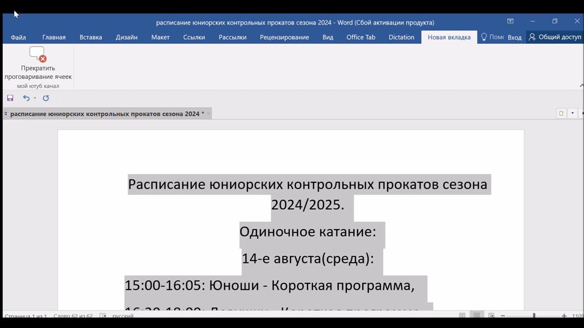Click the page count indicator in status bar
Screen dimensions: 584x328
(x=26, y=316)
